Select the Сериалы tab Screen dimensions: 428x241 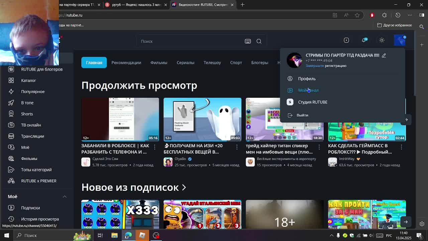(x=185, y=63)
